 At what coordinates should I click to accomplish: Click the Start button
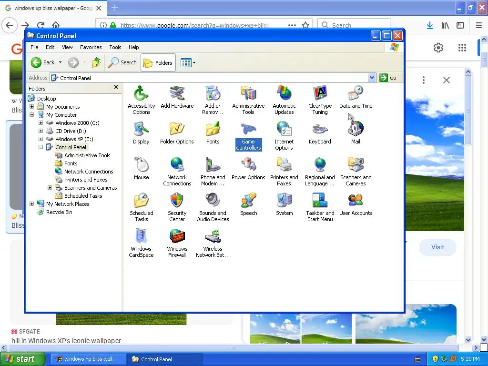coord(22,359)
